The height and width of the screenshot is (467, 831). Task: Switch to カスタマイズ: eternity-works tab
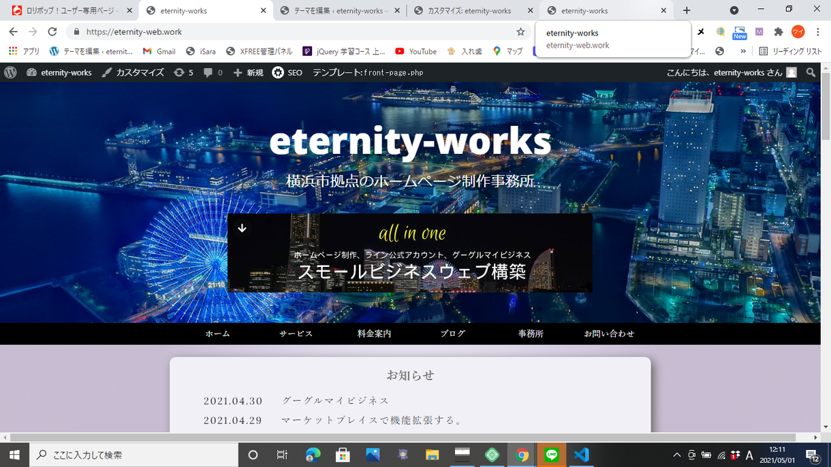[x=469, y=11]
